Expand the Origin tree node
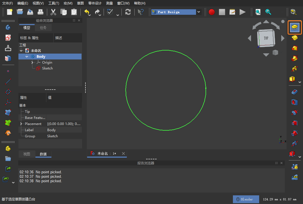The width and height of the screenshot is (303, 204). (32, 63)
